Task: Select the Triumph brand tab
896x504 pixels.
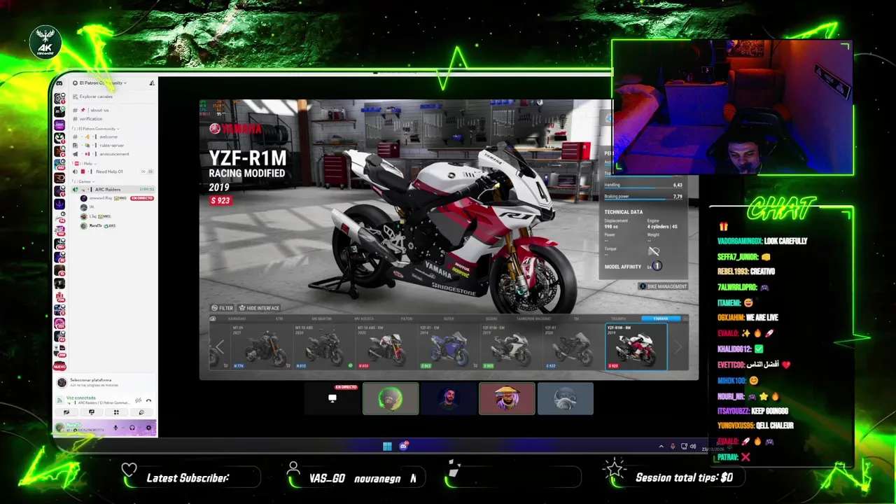Action: point(618,318)
